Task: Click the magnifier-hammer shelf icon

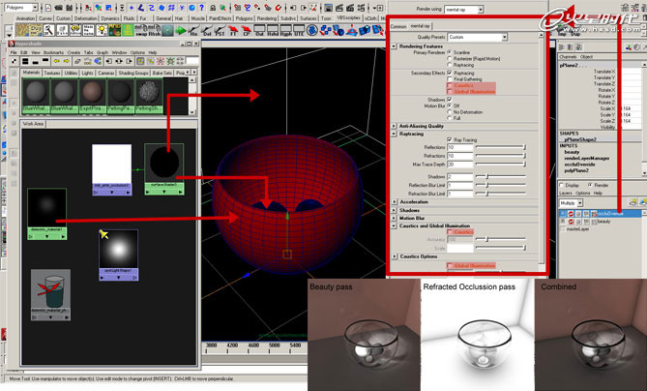Action: coord(49,31)
